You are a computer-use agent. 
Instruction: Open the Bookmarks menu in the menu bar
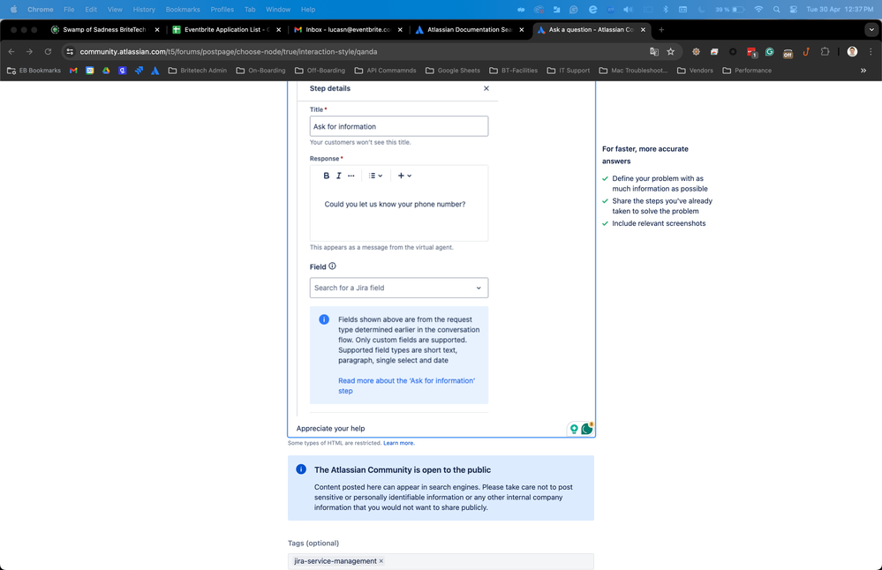click(183, 10)
